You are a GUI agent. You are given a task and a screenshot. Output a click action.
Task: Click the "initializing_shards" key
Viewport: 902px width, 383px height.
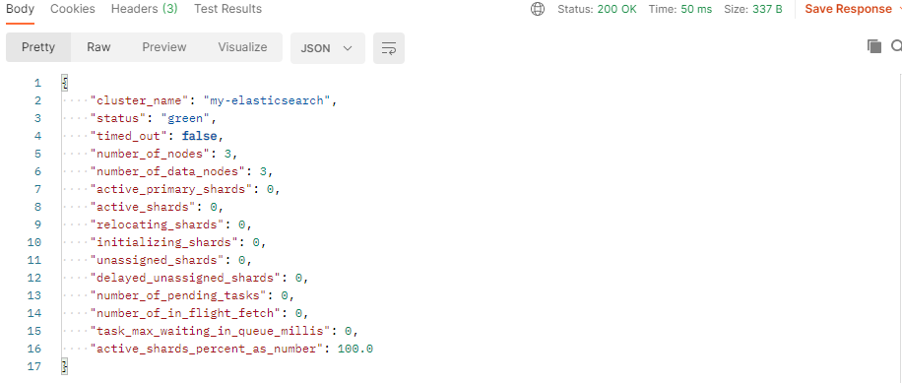click(x=164, y=242)
